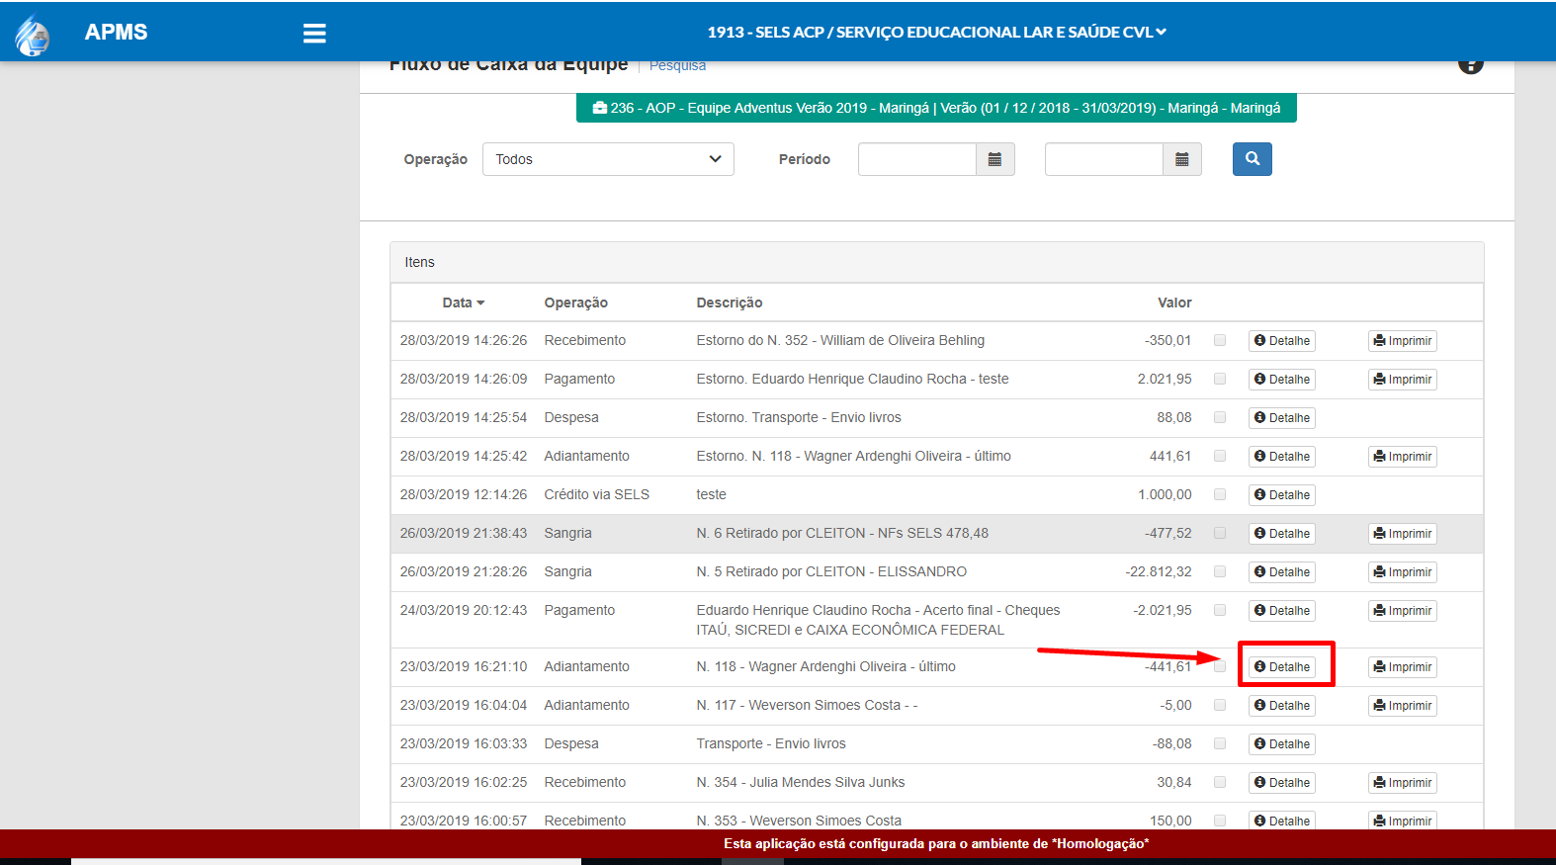Click the Valor column header
1556x865 pixels.
tap(1174, 303)
